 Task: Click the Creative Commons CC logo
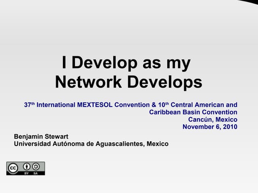13,168
